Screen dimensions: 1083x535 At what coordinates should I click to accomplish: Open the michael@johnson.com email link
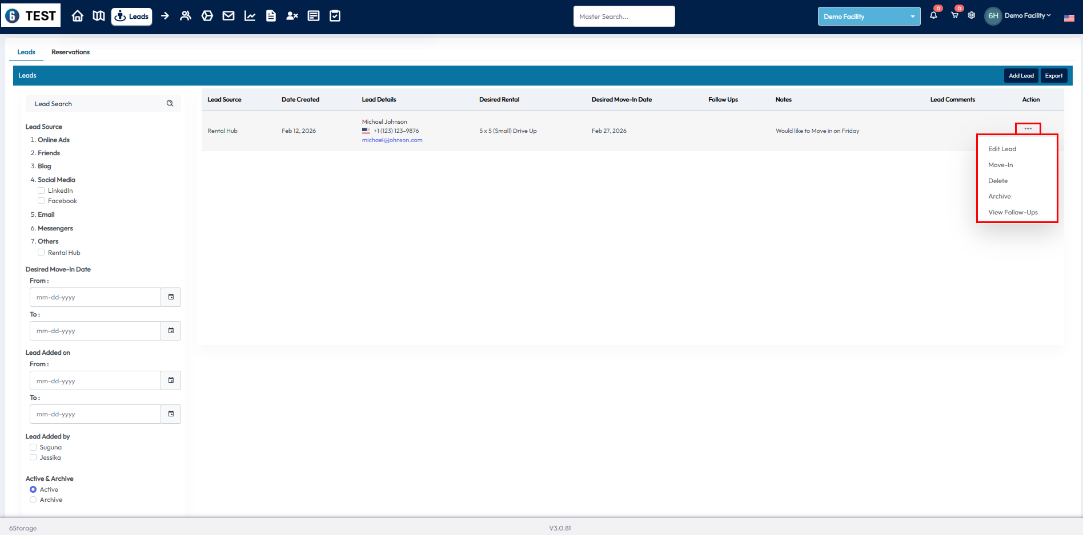392,140
